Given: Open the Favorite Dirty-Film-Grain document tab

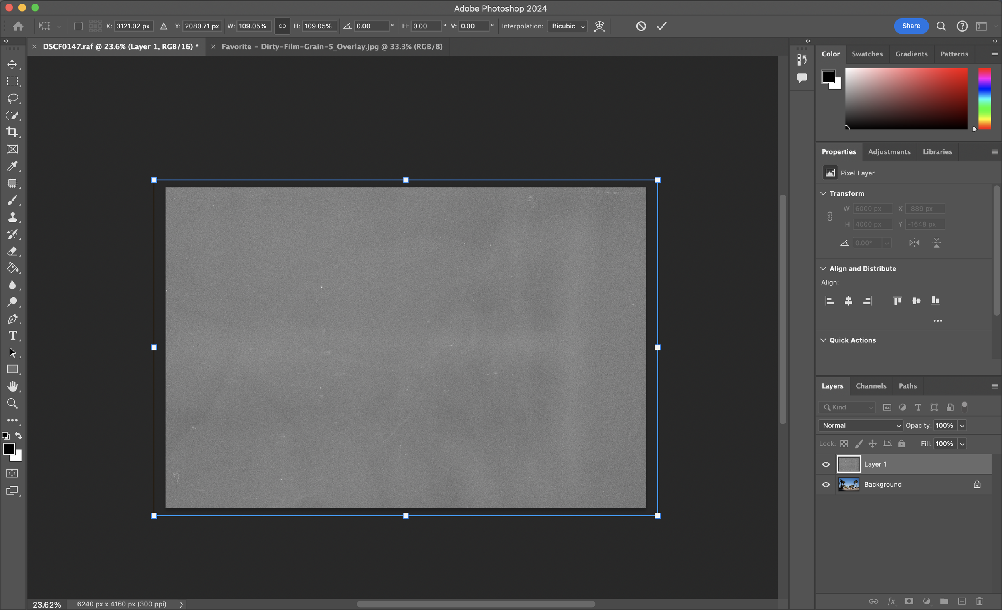Looking at the screenshot, I should [x=332, y=47].
